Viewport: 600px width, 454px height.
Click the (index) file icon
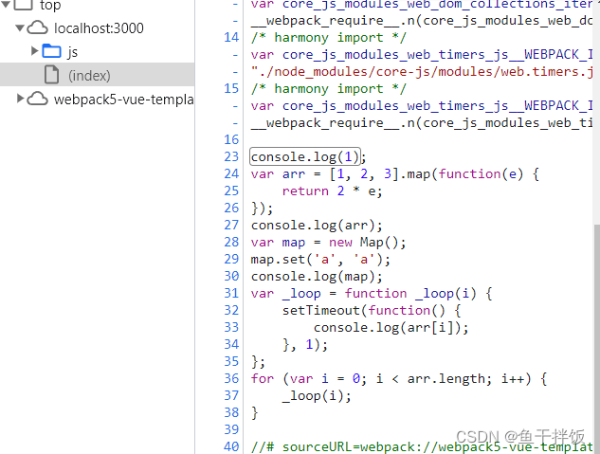click(x=51, y=75)
